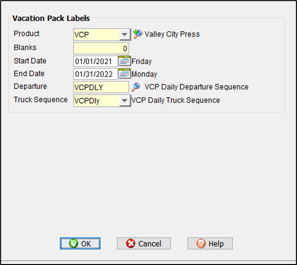
Task: Click the Start Date field showing 01/01/2021
Action: (96, 62)
